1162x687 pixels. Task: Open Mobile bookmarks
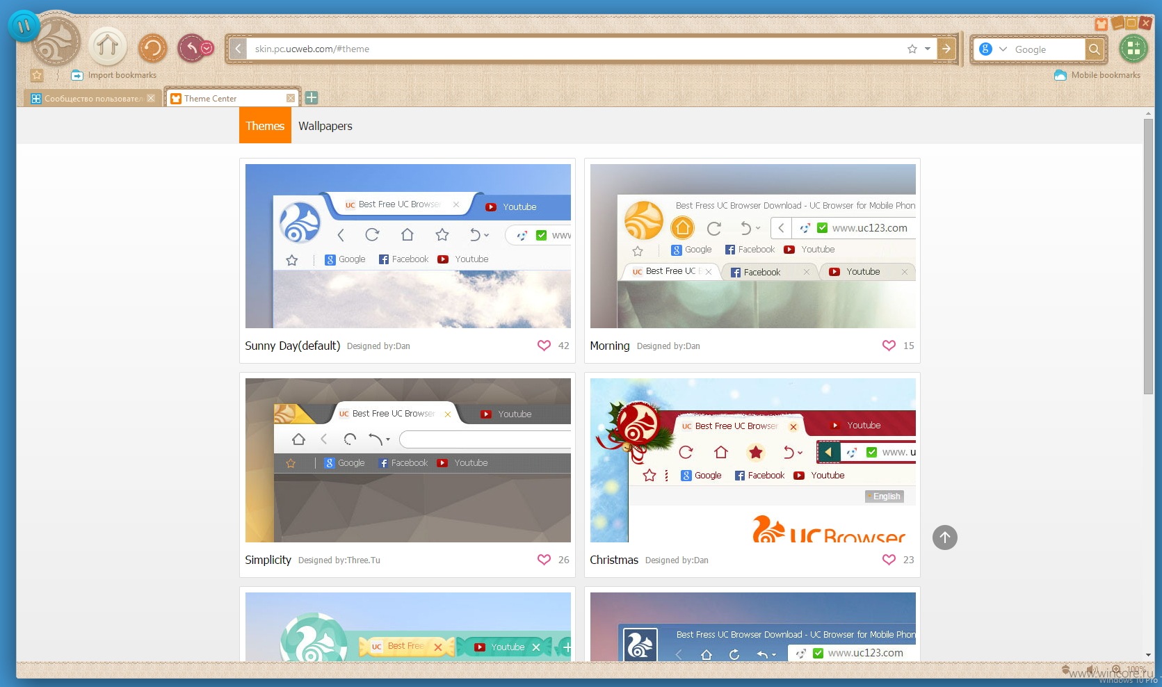(x=1097, y=75)
